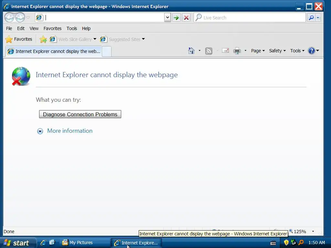
Task: Open the Edit menu
Action: point(21,28)
